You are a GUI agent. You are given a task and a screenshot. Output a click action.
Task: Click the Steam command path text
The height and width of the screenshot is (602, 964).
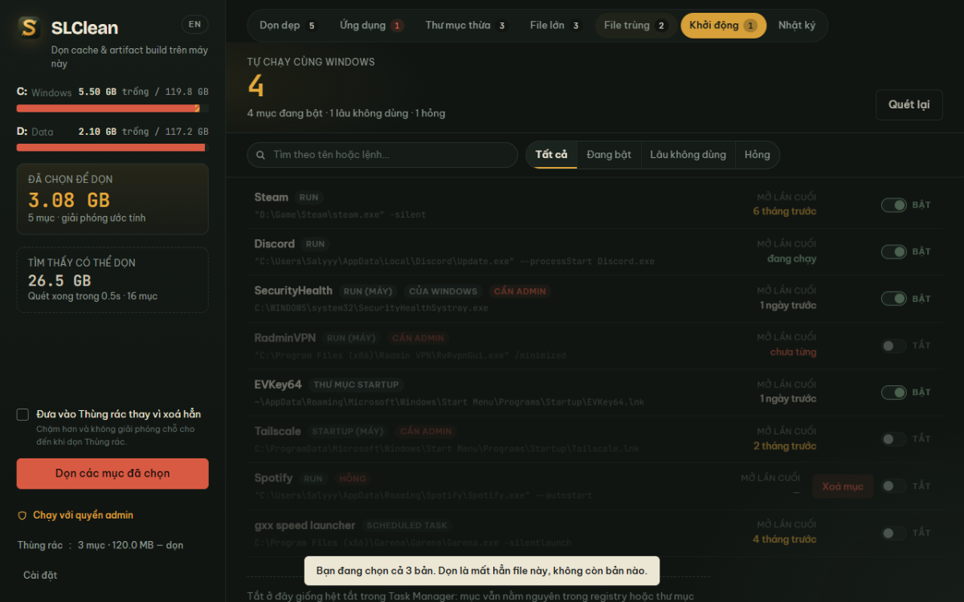coord(341,214)
